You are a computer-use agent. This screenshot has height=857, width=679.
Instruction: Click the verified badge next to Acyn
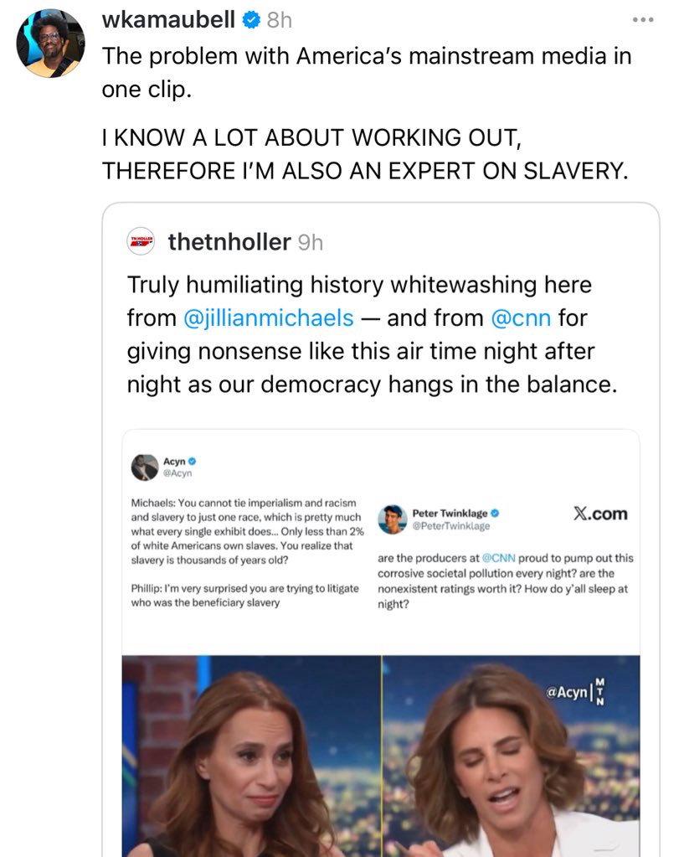point(193,461)
